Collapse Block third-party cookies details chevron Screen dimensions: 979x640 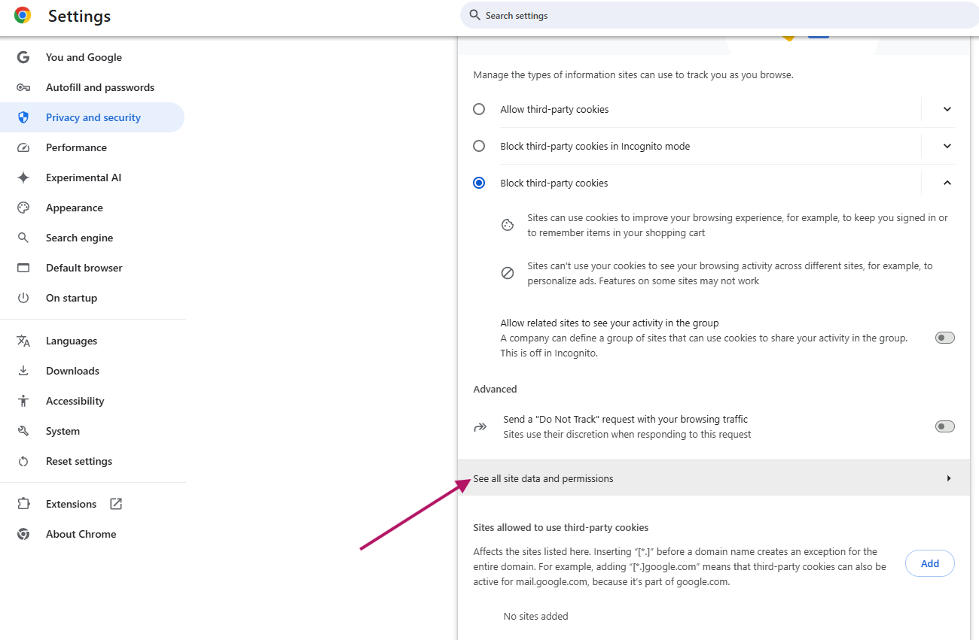point(947,183)
